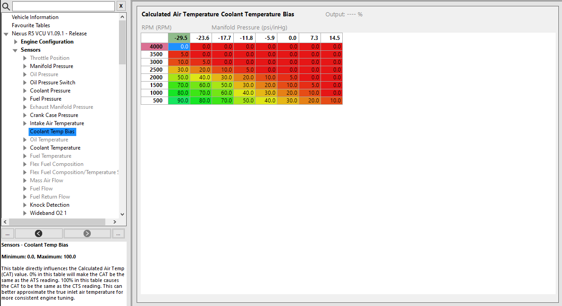Select the 5.0 cell in the 3500 row

click(x=179, y=54)
